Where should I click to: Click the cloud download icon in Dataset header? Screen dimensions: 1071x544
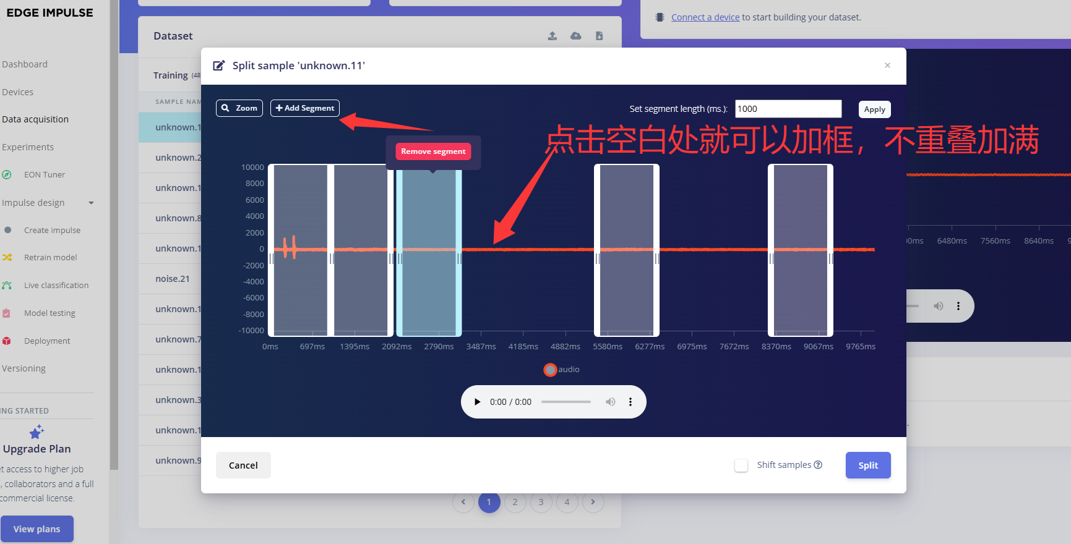point(576,36)
